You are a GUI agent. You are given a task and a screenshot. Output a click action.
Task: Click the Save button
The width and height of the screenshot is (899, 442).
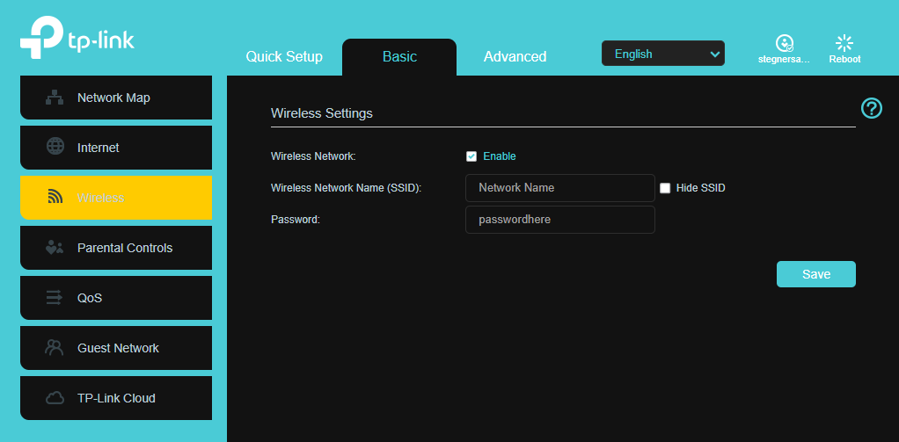click(815, 274)
